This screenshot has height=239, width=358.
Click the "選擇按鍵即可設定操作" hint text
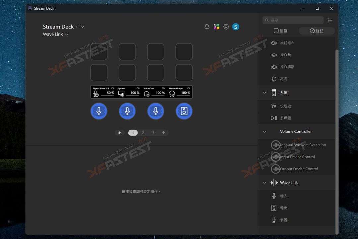click(x=141, y=192)
